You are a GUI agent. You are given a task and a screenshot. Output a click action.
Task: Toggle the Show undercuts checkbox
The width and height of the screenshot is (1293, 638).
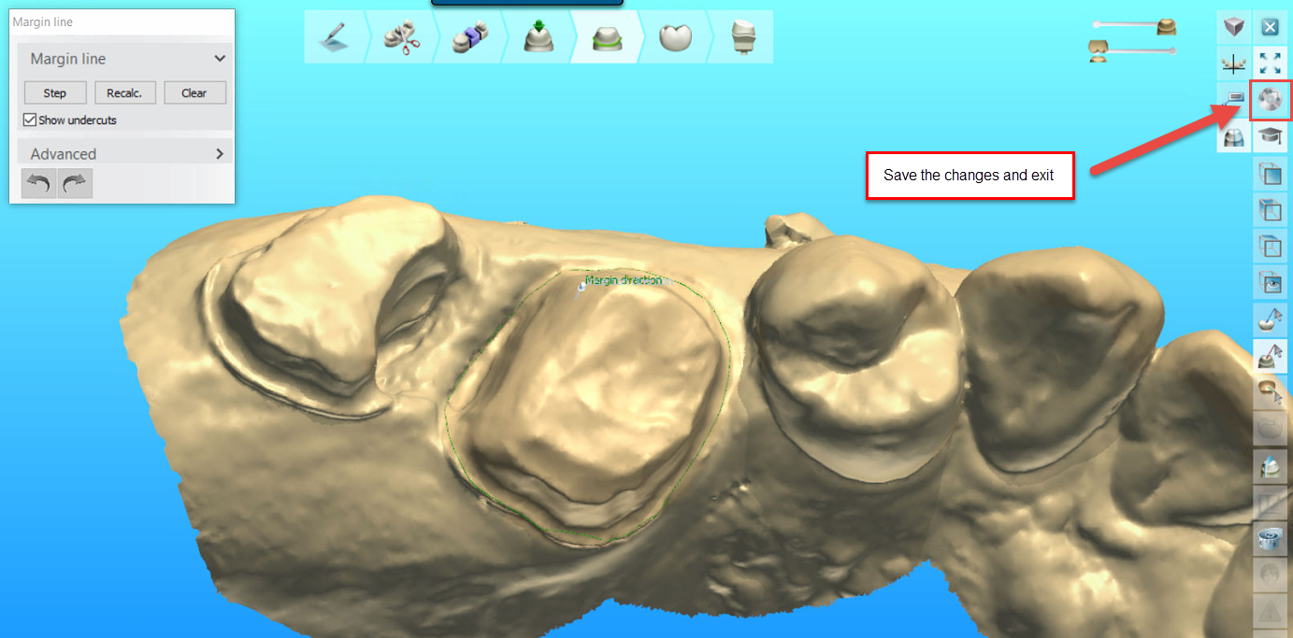31,120
